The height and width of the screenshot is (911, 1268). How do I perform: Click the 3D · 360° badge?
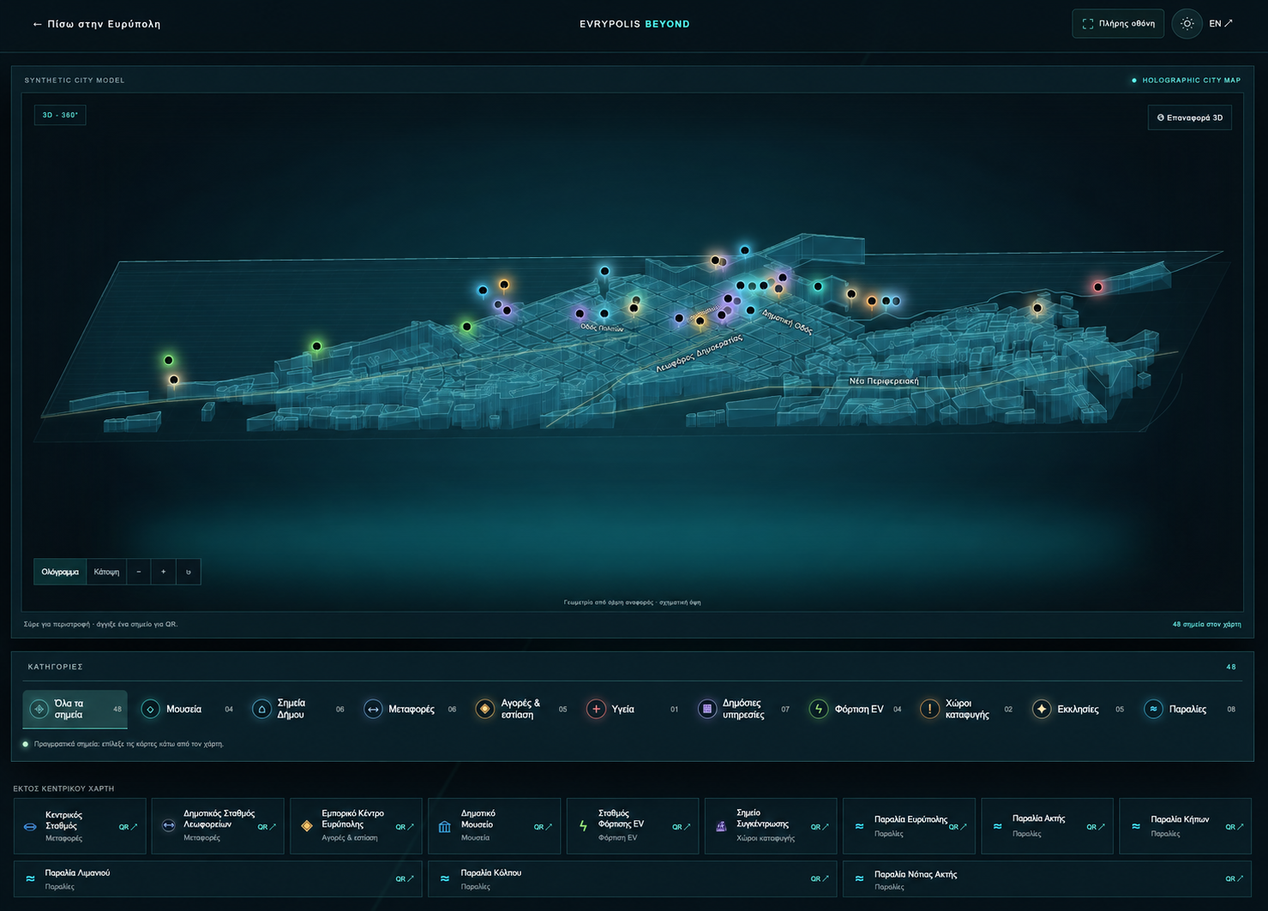[x=60, y=115]
